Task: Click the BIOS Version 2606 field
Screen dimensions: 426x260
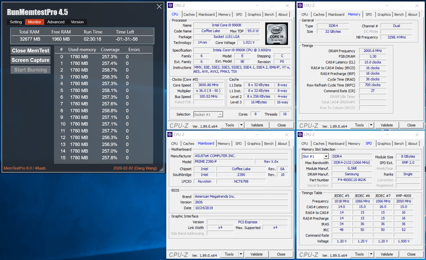Action: [x=241, y=202]
